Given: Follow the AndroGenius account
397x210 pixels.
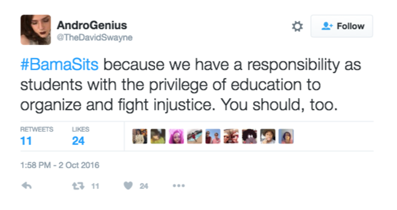Looking at the screenshot, I should point(342,26).
